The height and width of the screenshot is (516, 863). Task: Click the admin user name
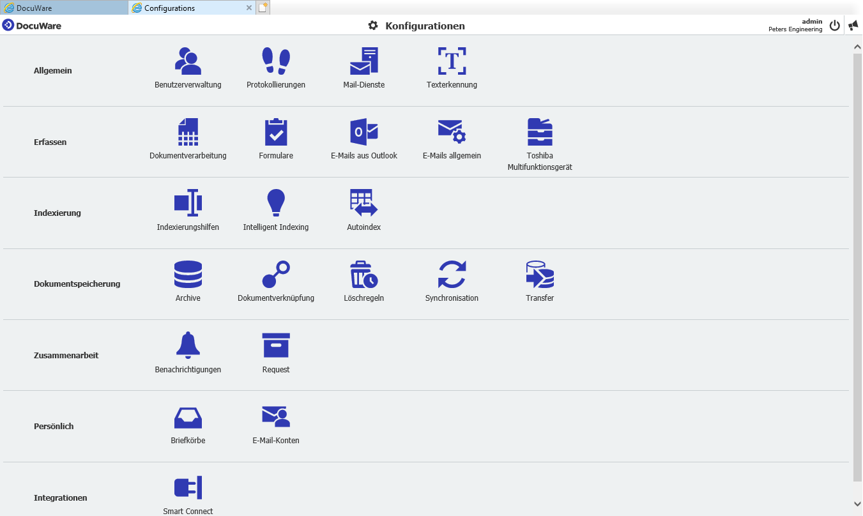tap(811, 21)
